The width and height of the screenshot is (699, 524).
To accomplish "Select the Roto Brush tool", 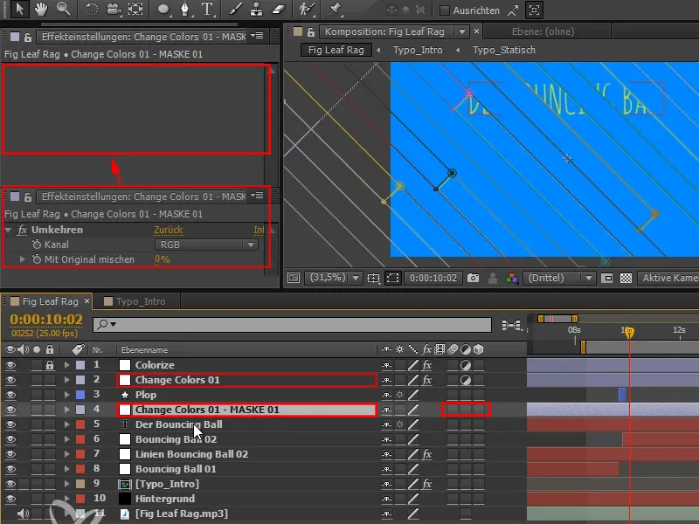I will click(x=307, y=10).
